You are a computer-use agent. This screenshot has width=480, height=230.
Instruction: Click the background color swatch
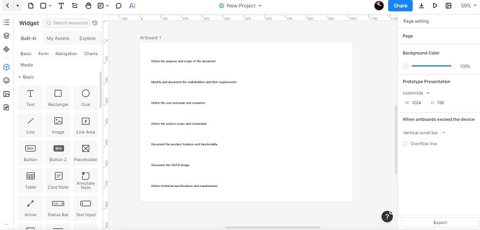(406, 66)
